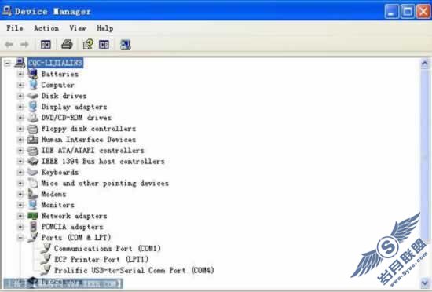Open the Properties toolbar icon

click(88, 44)
